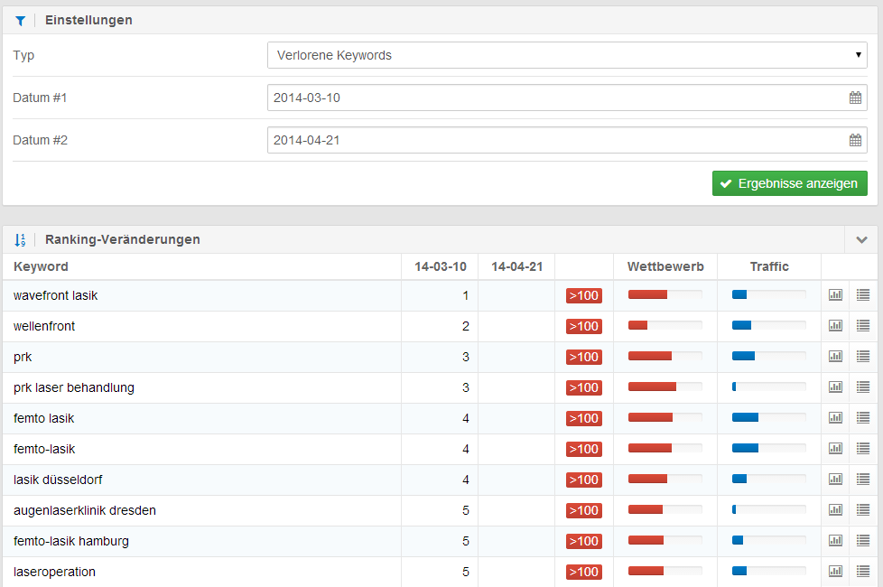Open calendar picker for Datum #2
This screenshot has width=883, height=587.
click(855, 140)
